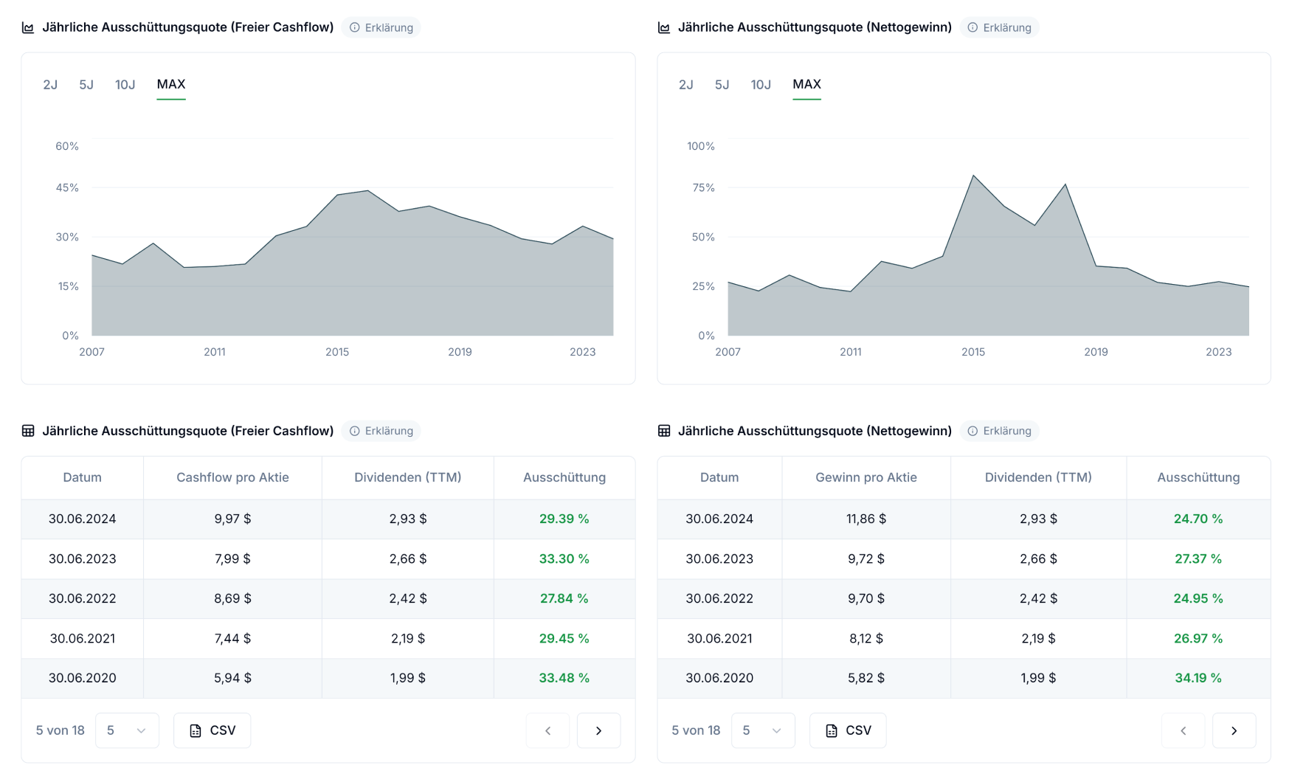Image resolution: width=1292 pixels, height=782 pixels.
Task: Click 33.30 % payout value
Action: pos(564,558)
